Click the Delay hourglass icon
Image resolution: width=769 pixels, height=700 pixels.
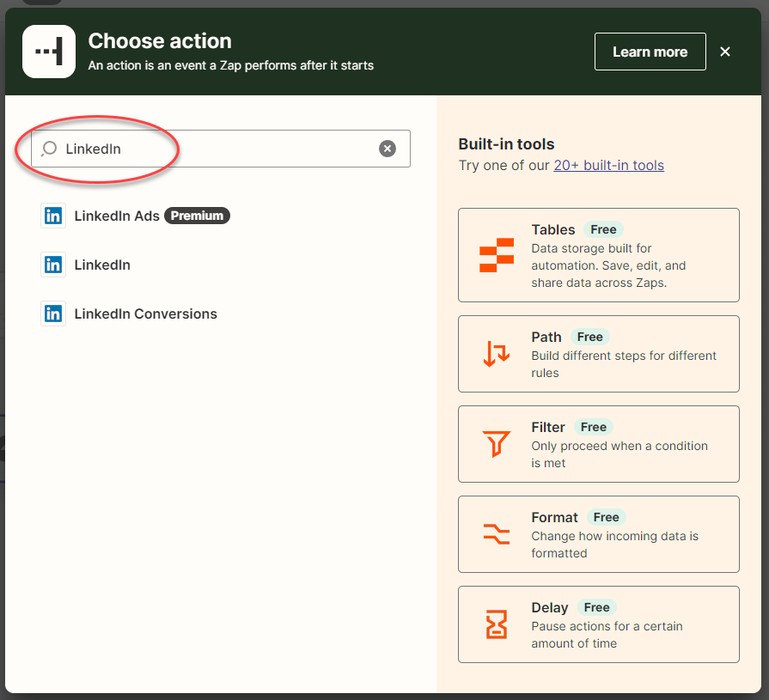[497, 624]
